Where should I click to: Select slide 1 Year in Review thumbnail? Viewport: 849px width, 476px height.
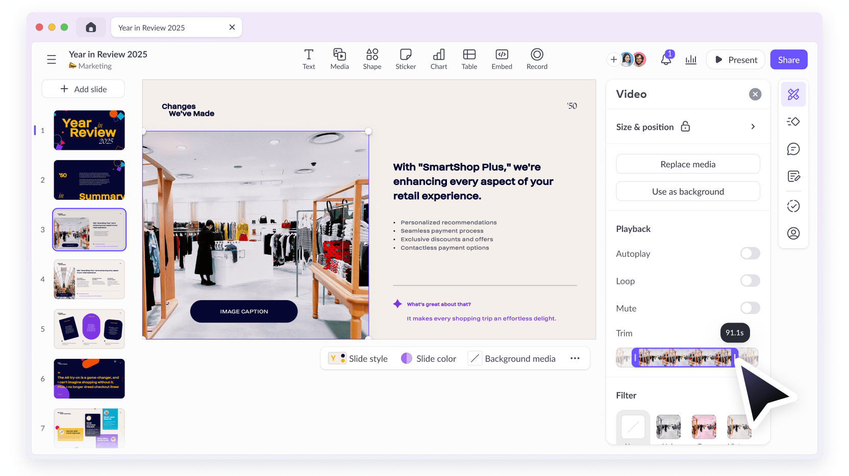click(x=89, y=130)
